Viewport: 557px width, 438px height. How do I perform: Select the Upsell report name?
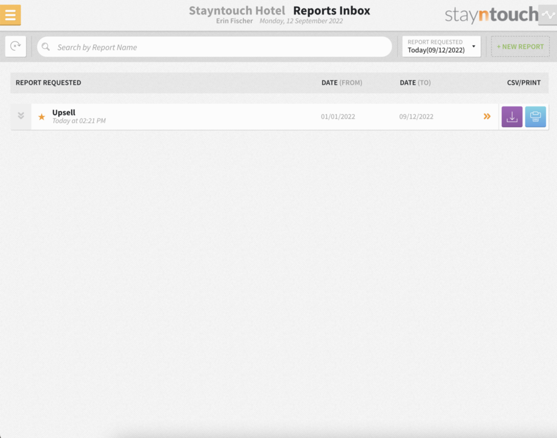(x=64, y=113)
